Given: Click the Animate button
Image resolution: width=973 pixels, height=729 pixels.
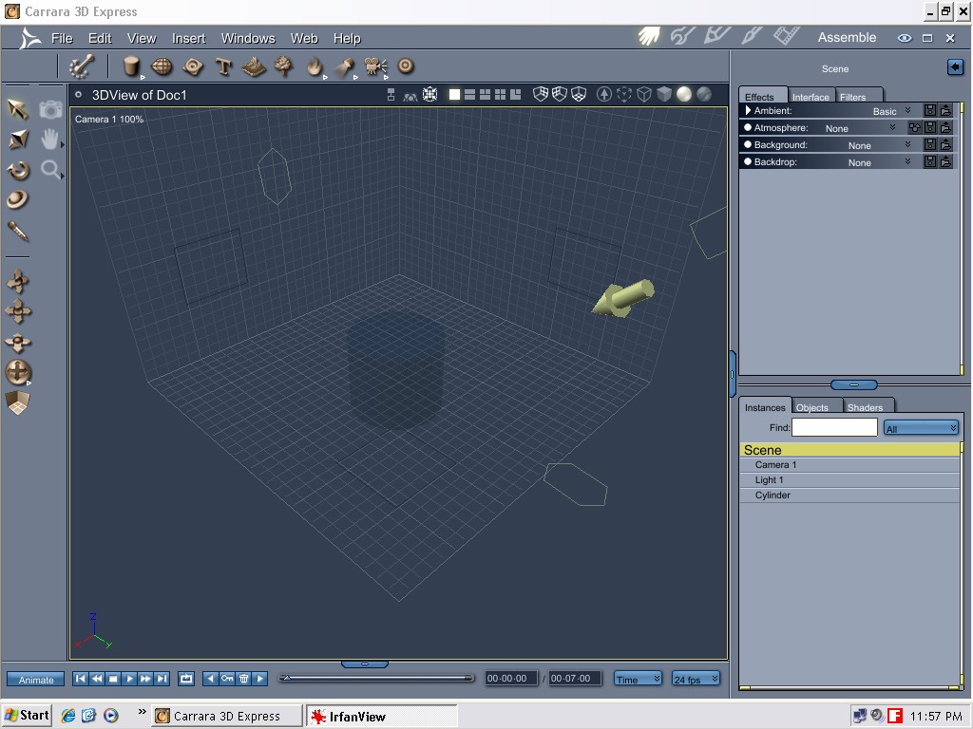Looking at the screenshot, I should pos(36,679).
